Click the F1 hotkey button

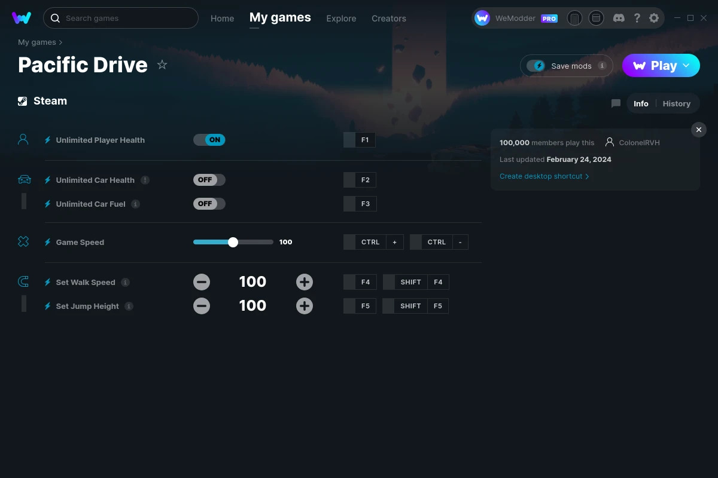tap(365, 140)
